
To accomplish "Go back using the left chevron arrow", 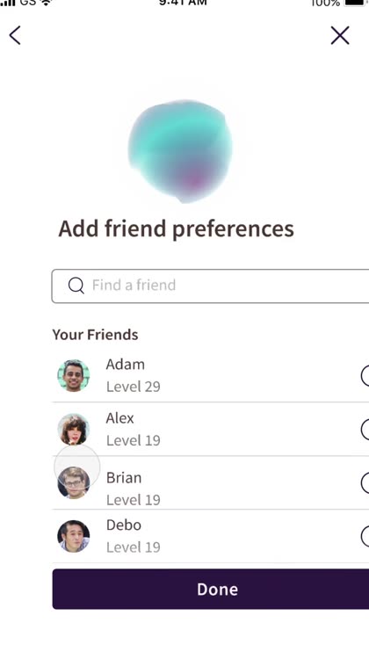I will pyautogui.click(x=15, y=35).
